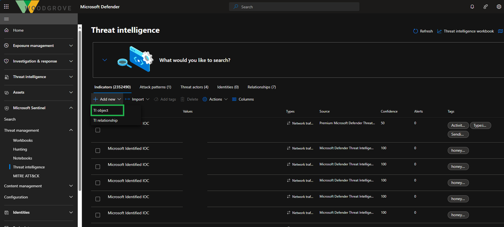Expand the Threat intelligence sidebar group
The image size is (504, 227).
coord(71,77)
